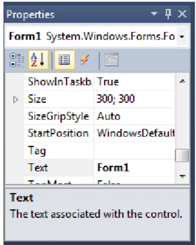196x245 pixels.
Task: Expand the Size property
Action: (15, 100)
